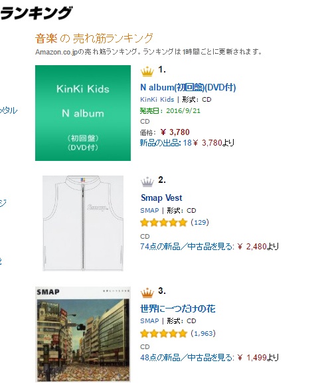Open 新品の出品: 18 offers link

click(166, 143)
